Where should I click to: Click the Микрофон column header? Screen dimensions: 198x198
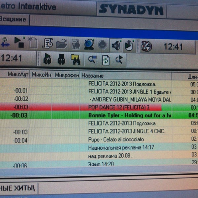pyautogui.click(x=67, y=75)
